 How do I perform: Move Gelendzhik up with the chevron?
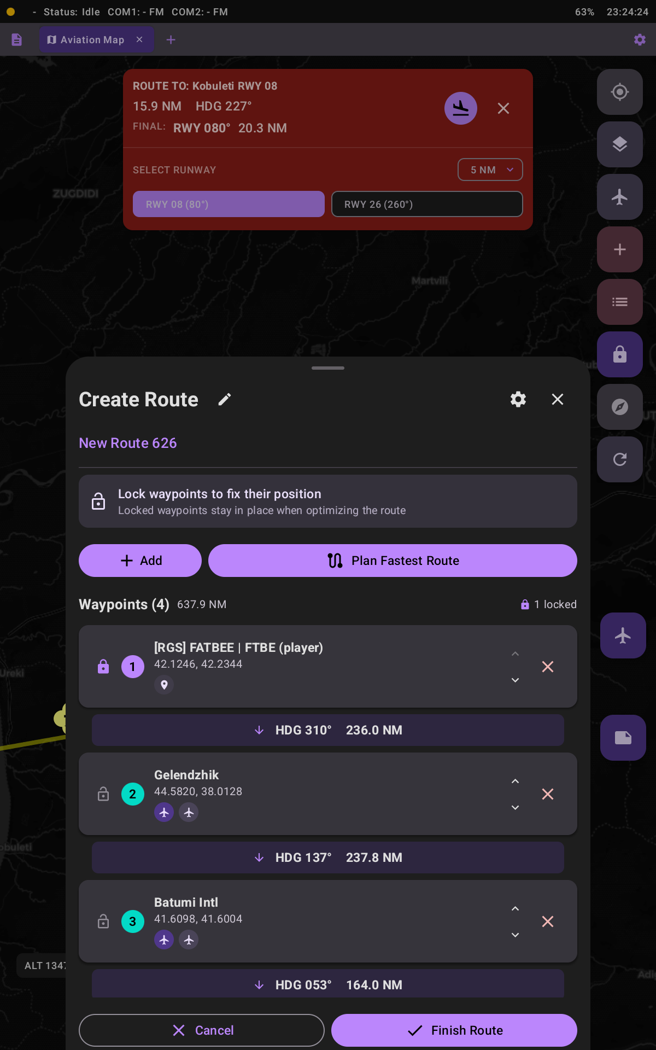click(514, 781)
